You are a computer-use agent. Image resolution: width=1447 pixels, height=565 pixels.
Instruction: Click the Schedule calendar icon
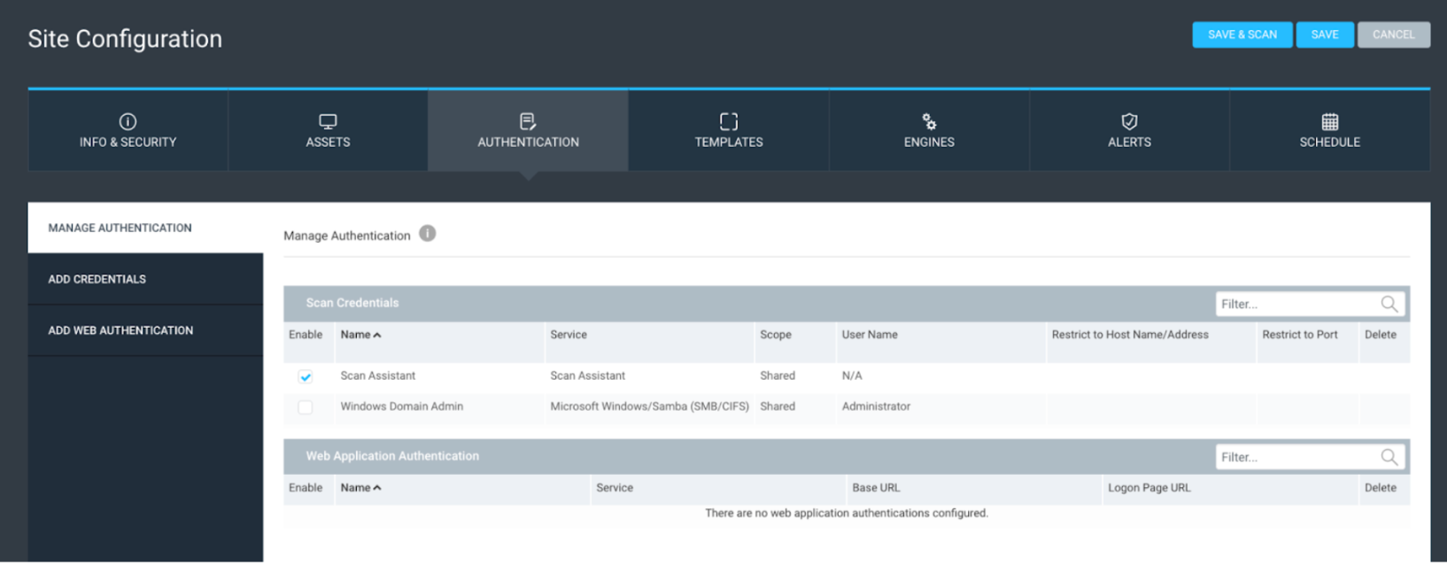1329,121
